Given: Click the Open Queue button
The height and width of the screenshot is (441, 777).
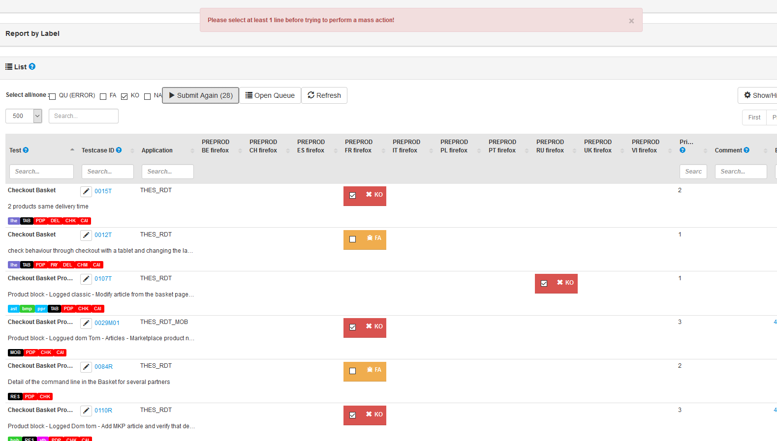Looking at the screenshot, I should pyautogui.click(x=270, y=95).
